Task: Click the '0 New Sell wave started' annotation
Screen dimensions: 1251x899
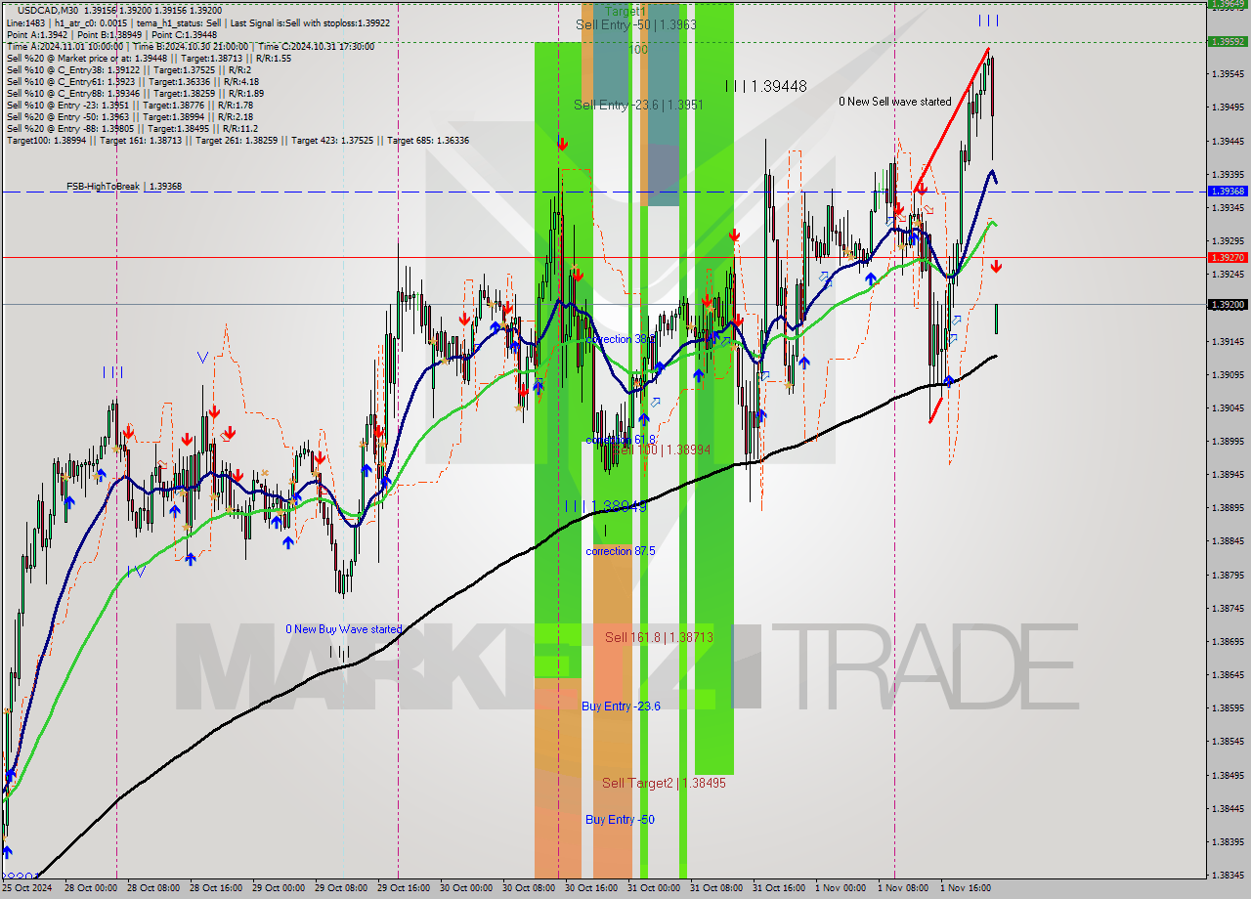Action: click(895, 102)
